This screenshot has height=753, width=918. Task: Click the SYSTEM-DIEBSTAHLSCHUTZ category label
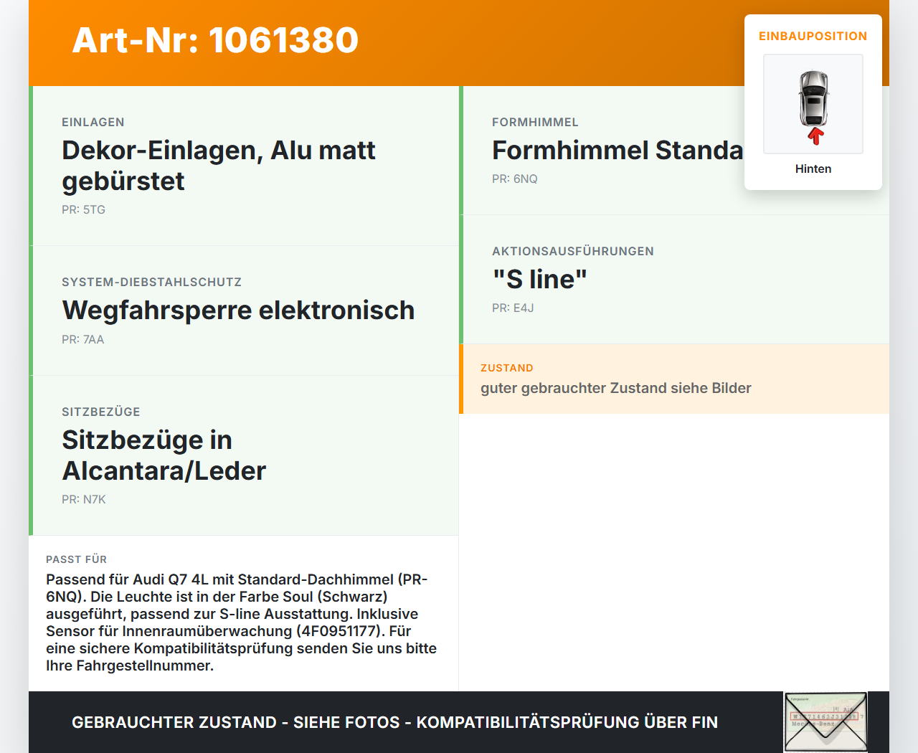pos(151,282)
